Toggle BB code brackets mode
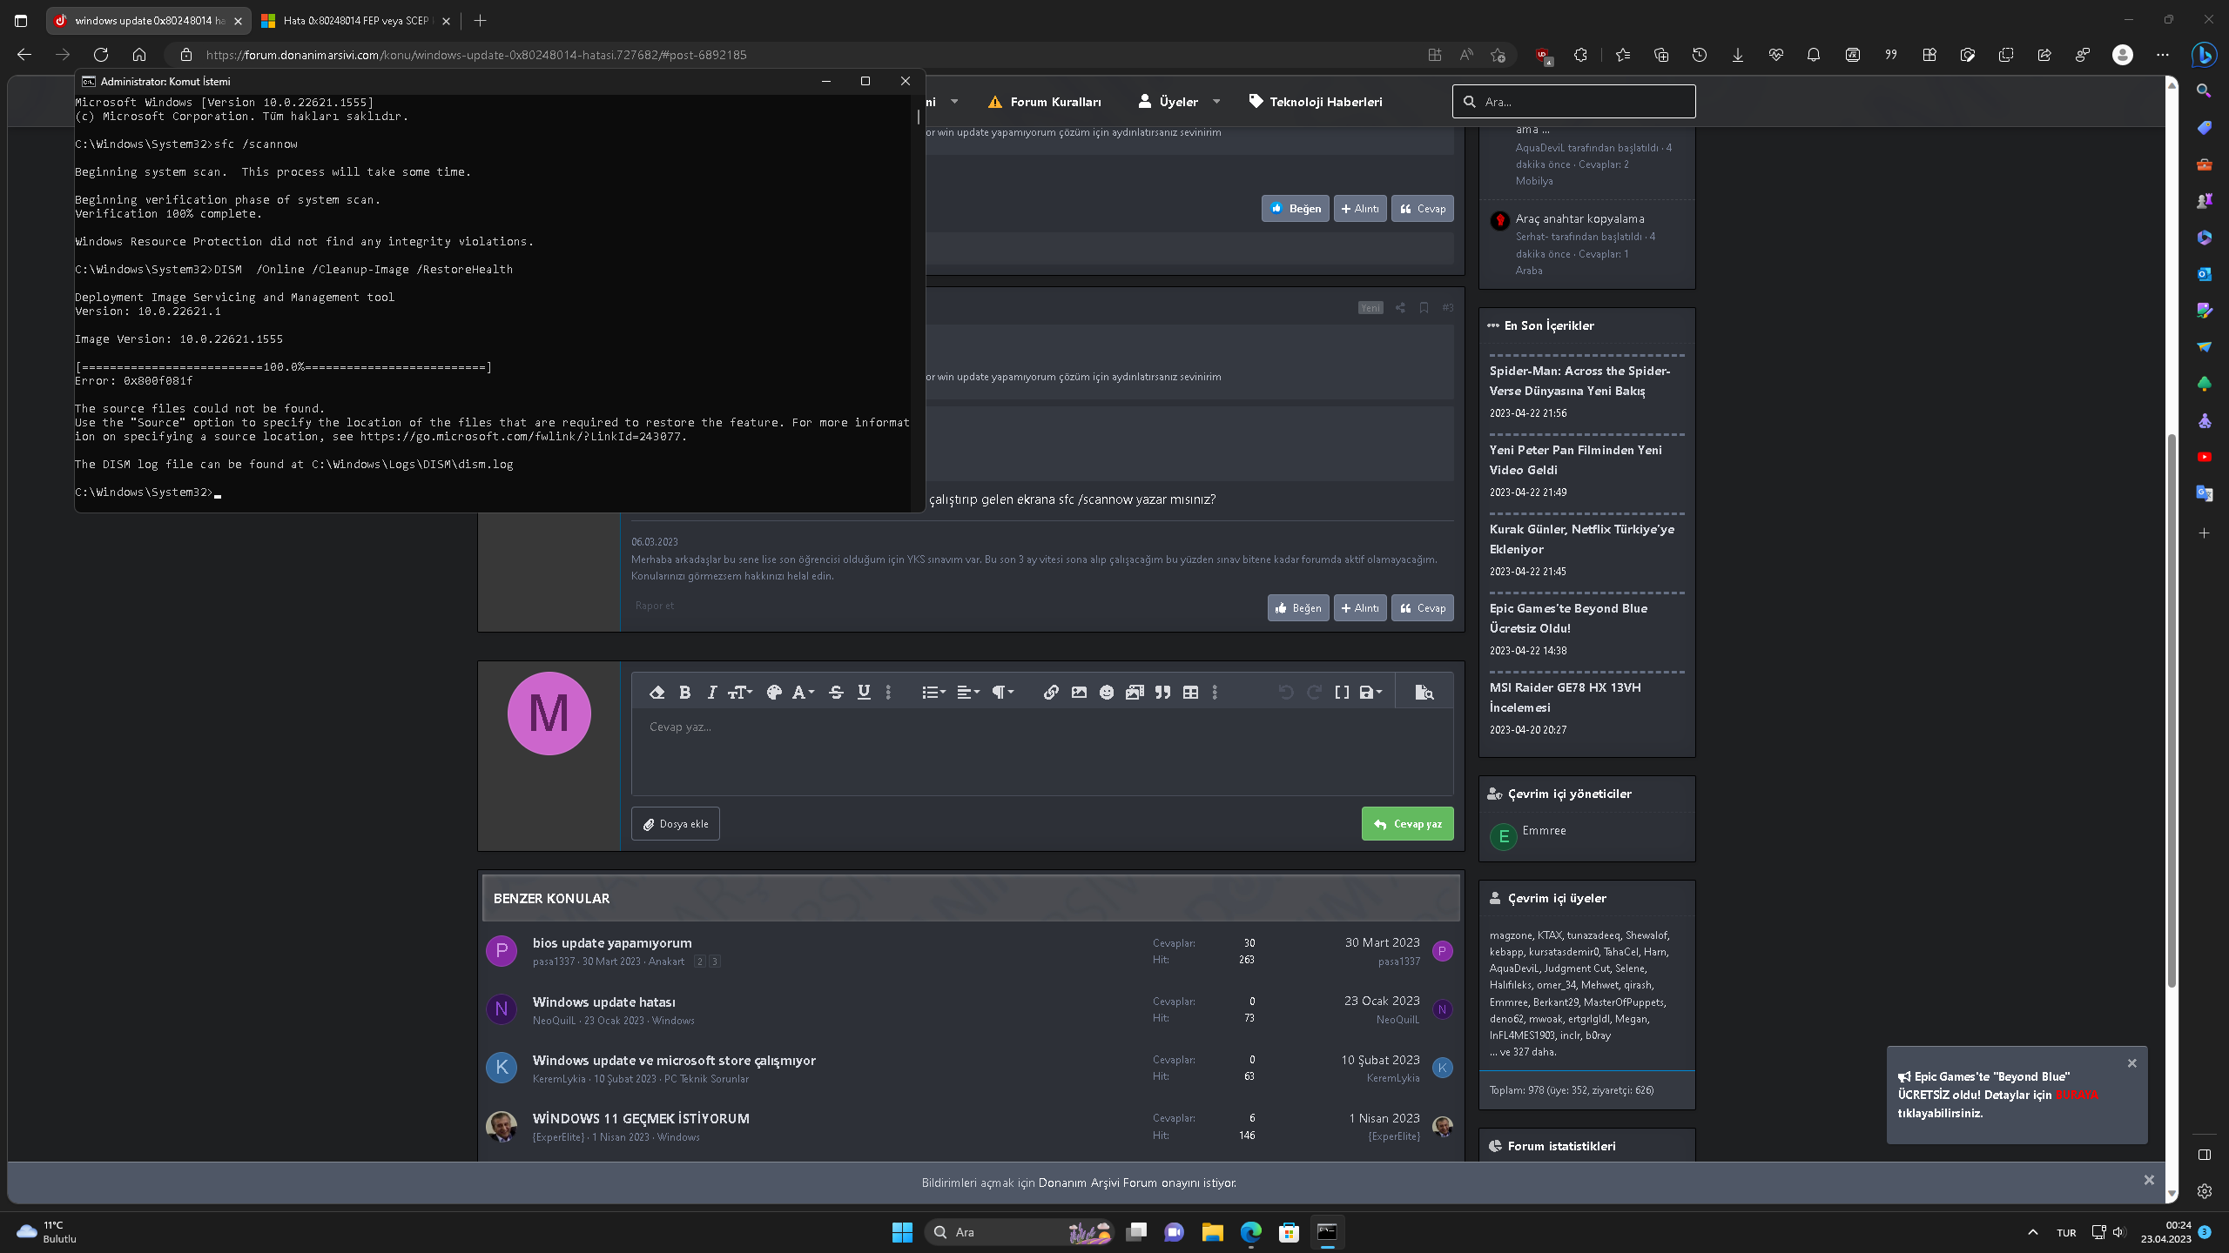Viewport: 2229px width, 1253px height. [x=1342, y=692]
